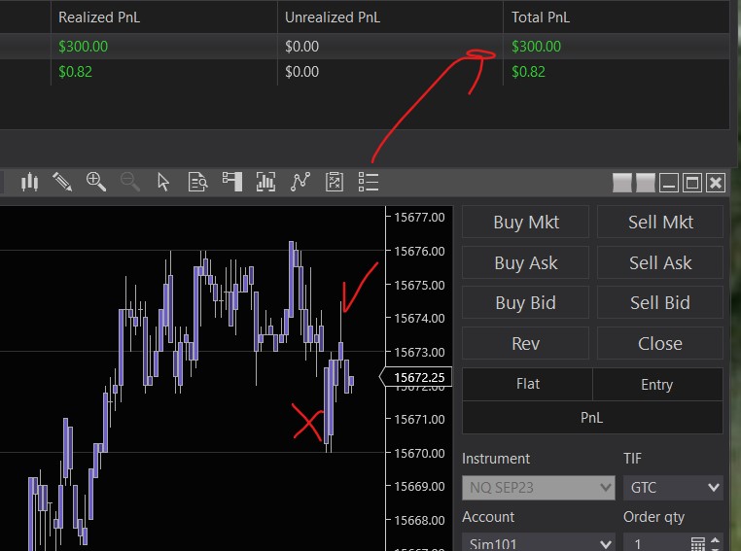Viewport: 741px width, 551px height.
Task: Maximize the chart window
Action: click(x=692, y=183)
